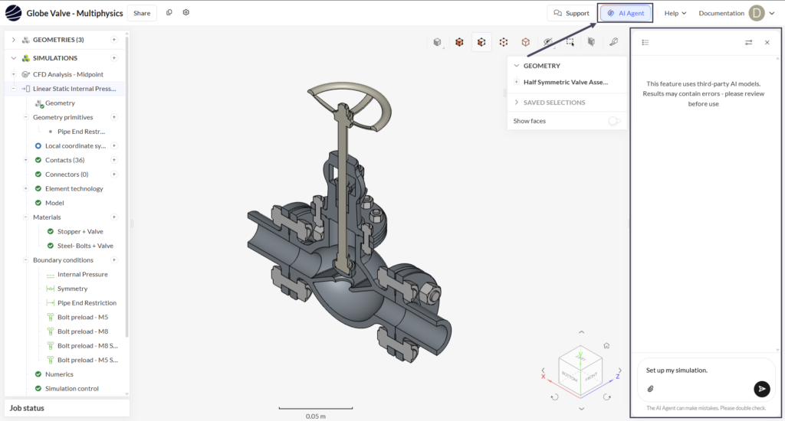
Task: Open Support chat
Action: point(571,13)
